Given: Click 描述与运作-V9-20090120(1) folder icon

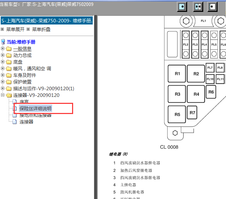Looking at the screenshot, I should pos(9,88).
